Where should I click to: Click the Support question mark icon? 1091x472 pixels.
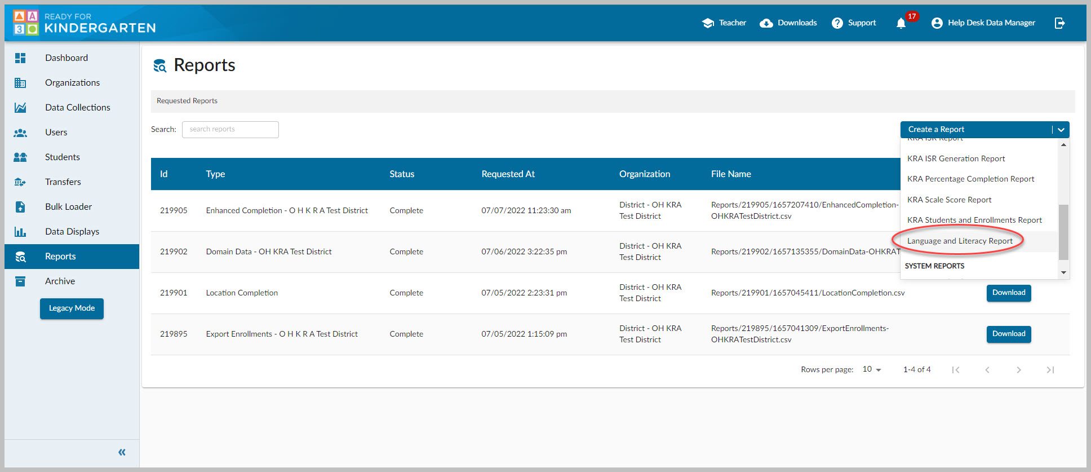pyautogui.click(x=837, y=23)
